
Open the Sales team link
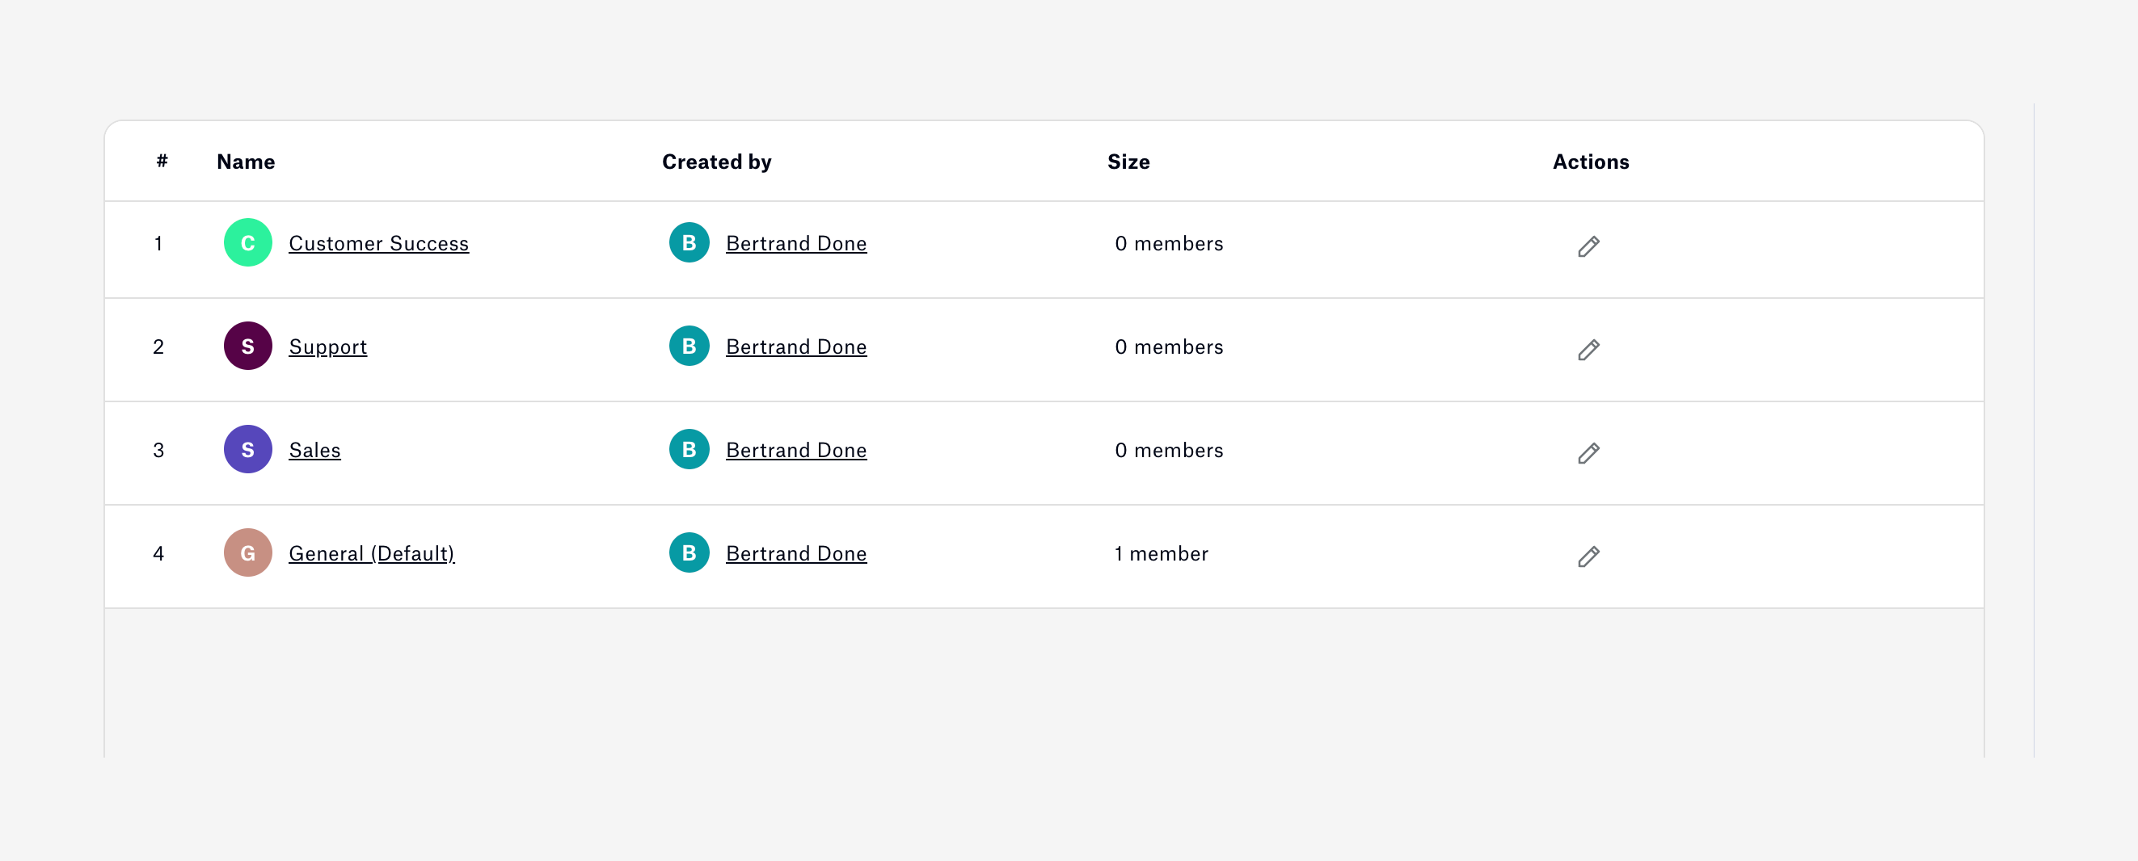[x=314, y=450]
